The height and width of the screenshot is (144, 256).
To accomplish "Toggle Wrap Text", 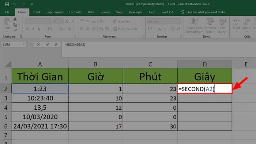I will coord(122,21).
